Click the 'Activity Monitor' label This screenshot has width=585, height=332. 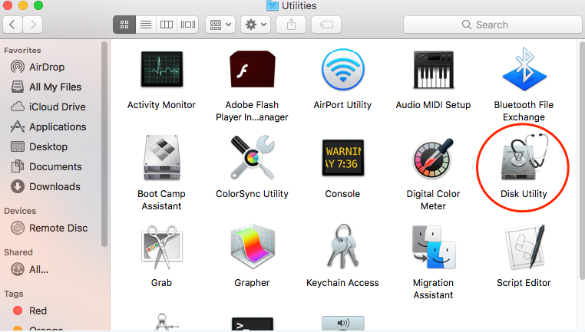(x=161, y=105)
